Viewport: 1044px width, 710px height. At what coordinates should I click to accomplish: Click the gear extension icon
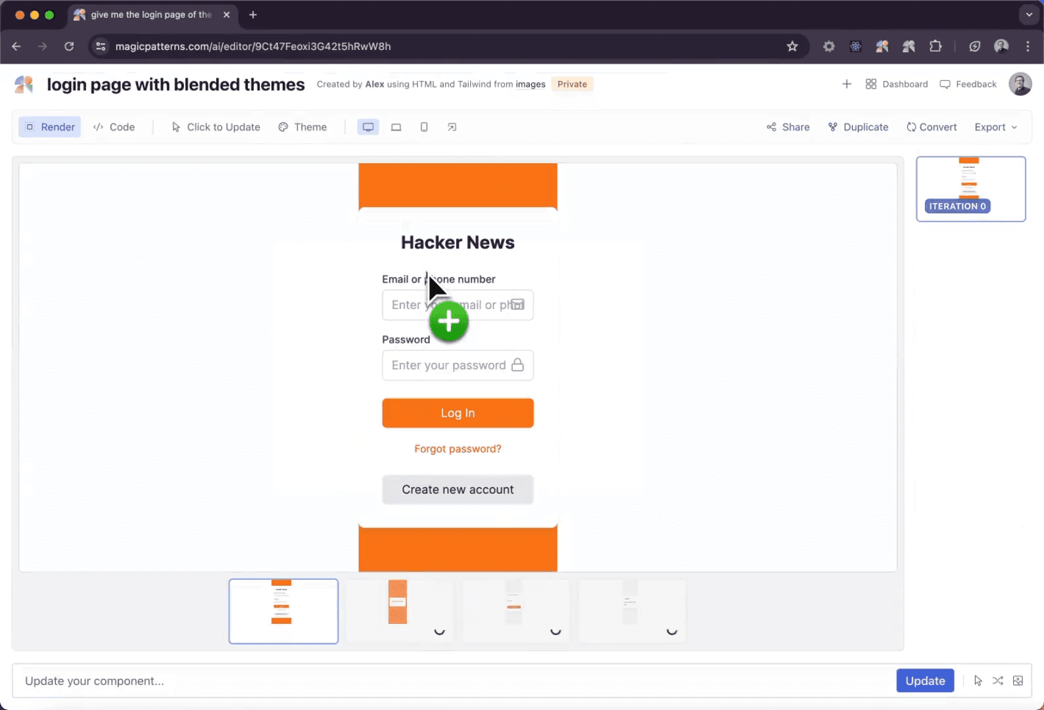point(829,46)
